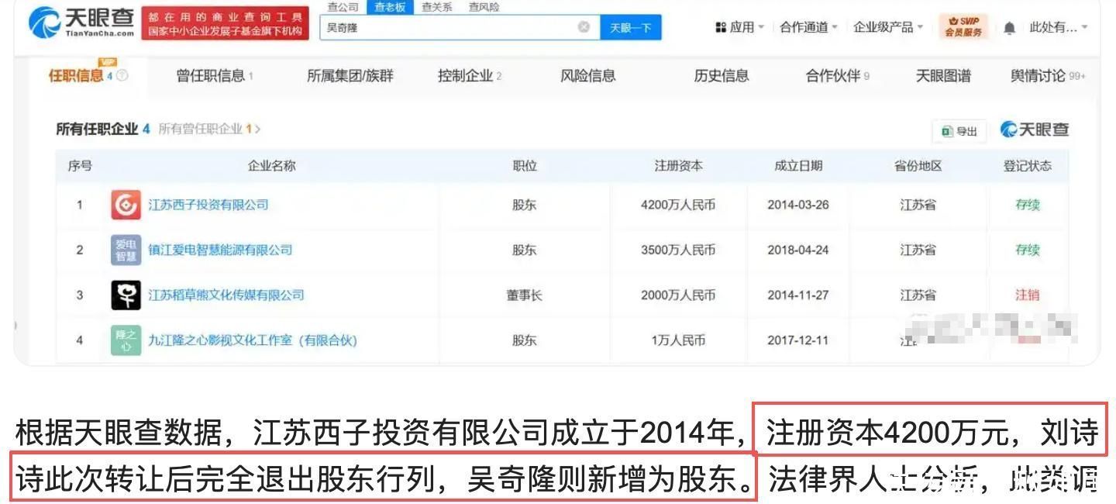Open the 企业级产品 dropdown

tap(887, 27)
